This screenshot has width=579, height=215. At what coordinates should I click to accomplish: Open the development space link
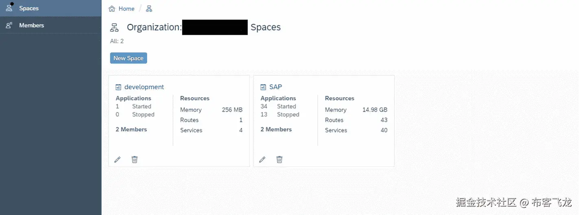tap(144, 87)
